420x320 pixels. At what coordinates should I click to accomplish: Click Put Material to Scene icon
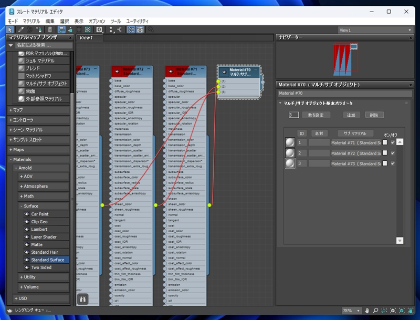(x=30, y=30)
